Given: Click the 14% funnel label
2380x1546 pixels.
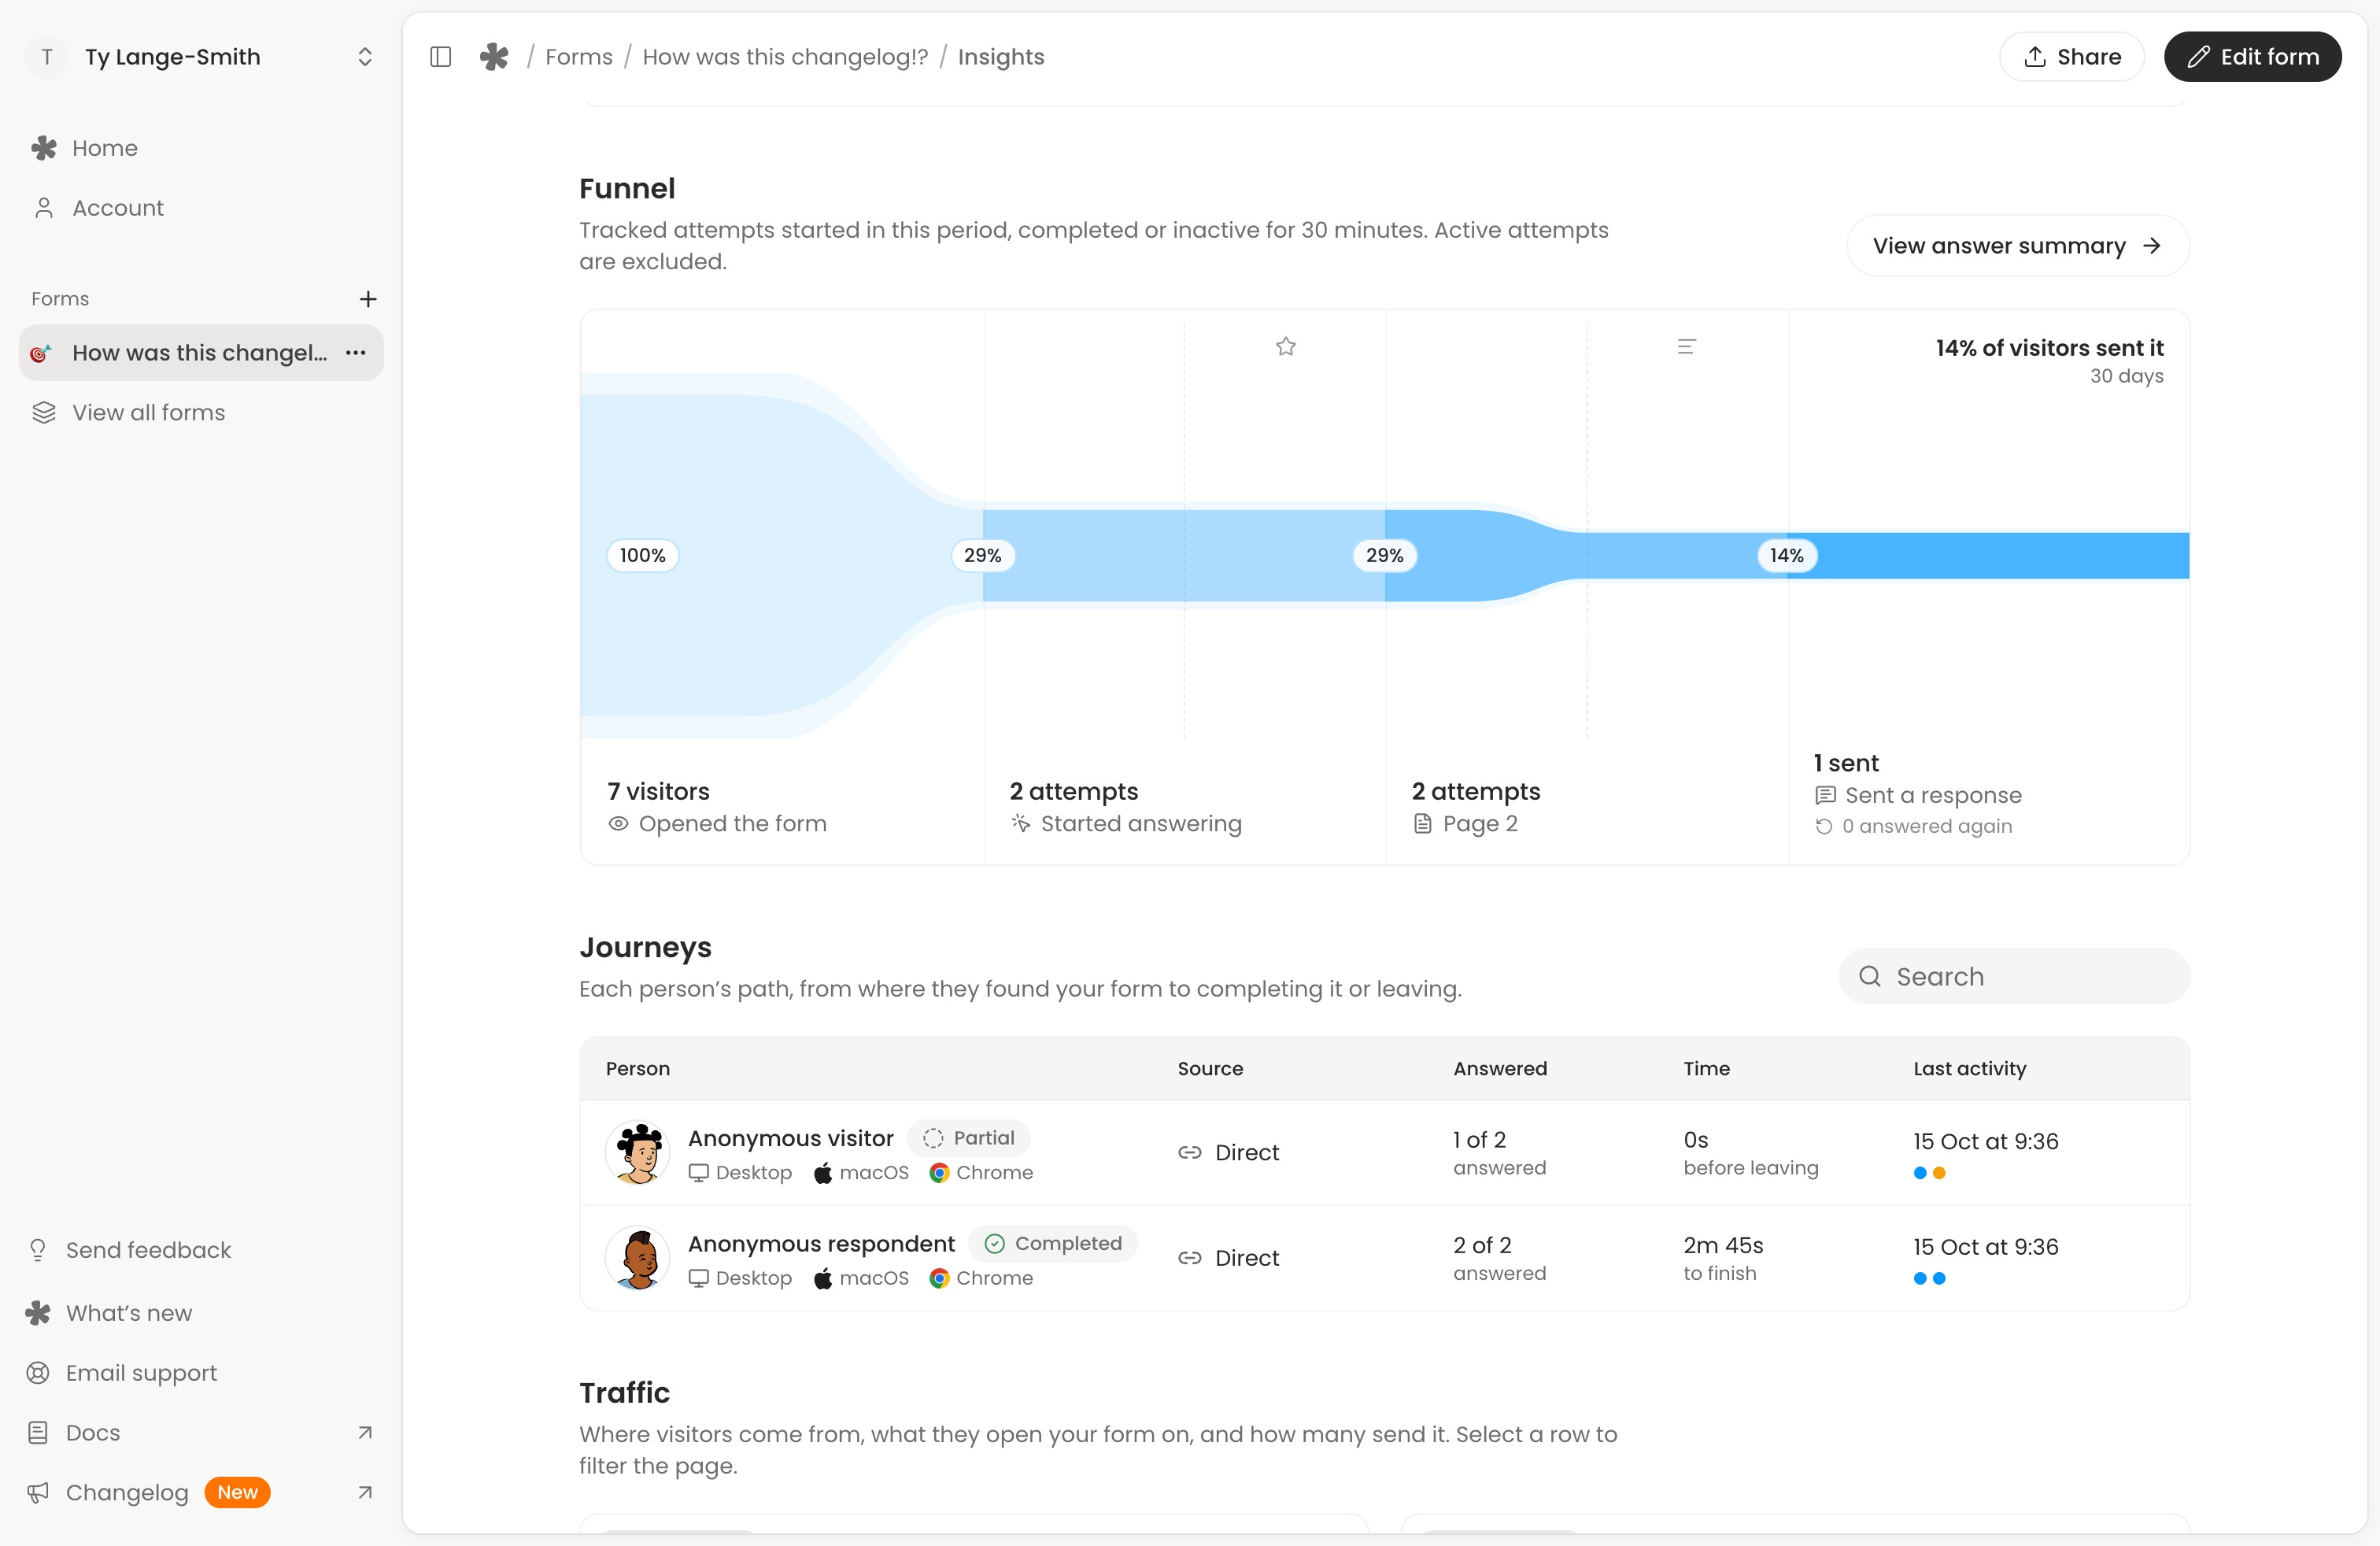Looking at the screenshot, I should [1787, 556].
